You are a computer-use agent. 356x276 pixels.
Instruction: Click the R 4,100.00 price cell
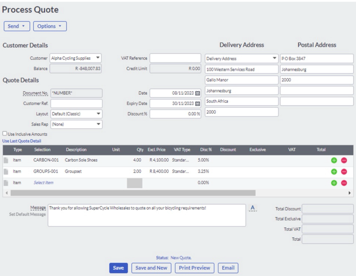159,160
